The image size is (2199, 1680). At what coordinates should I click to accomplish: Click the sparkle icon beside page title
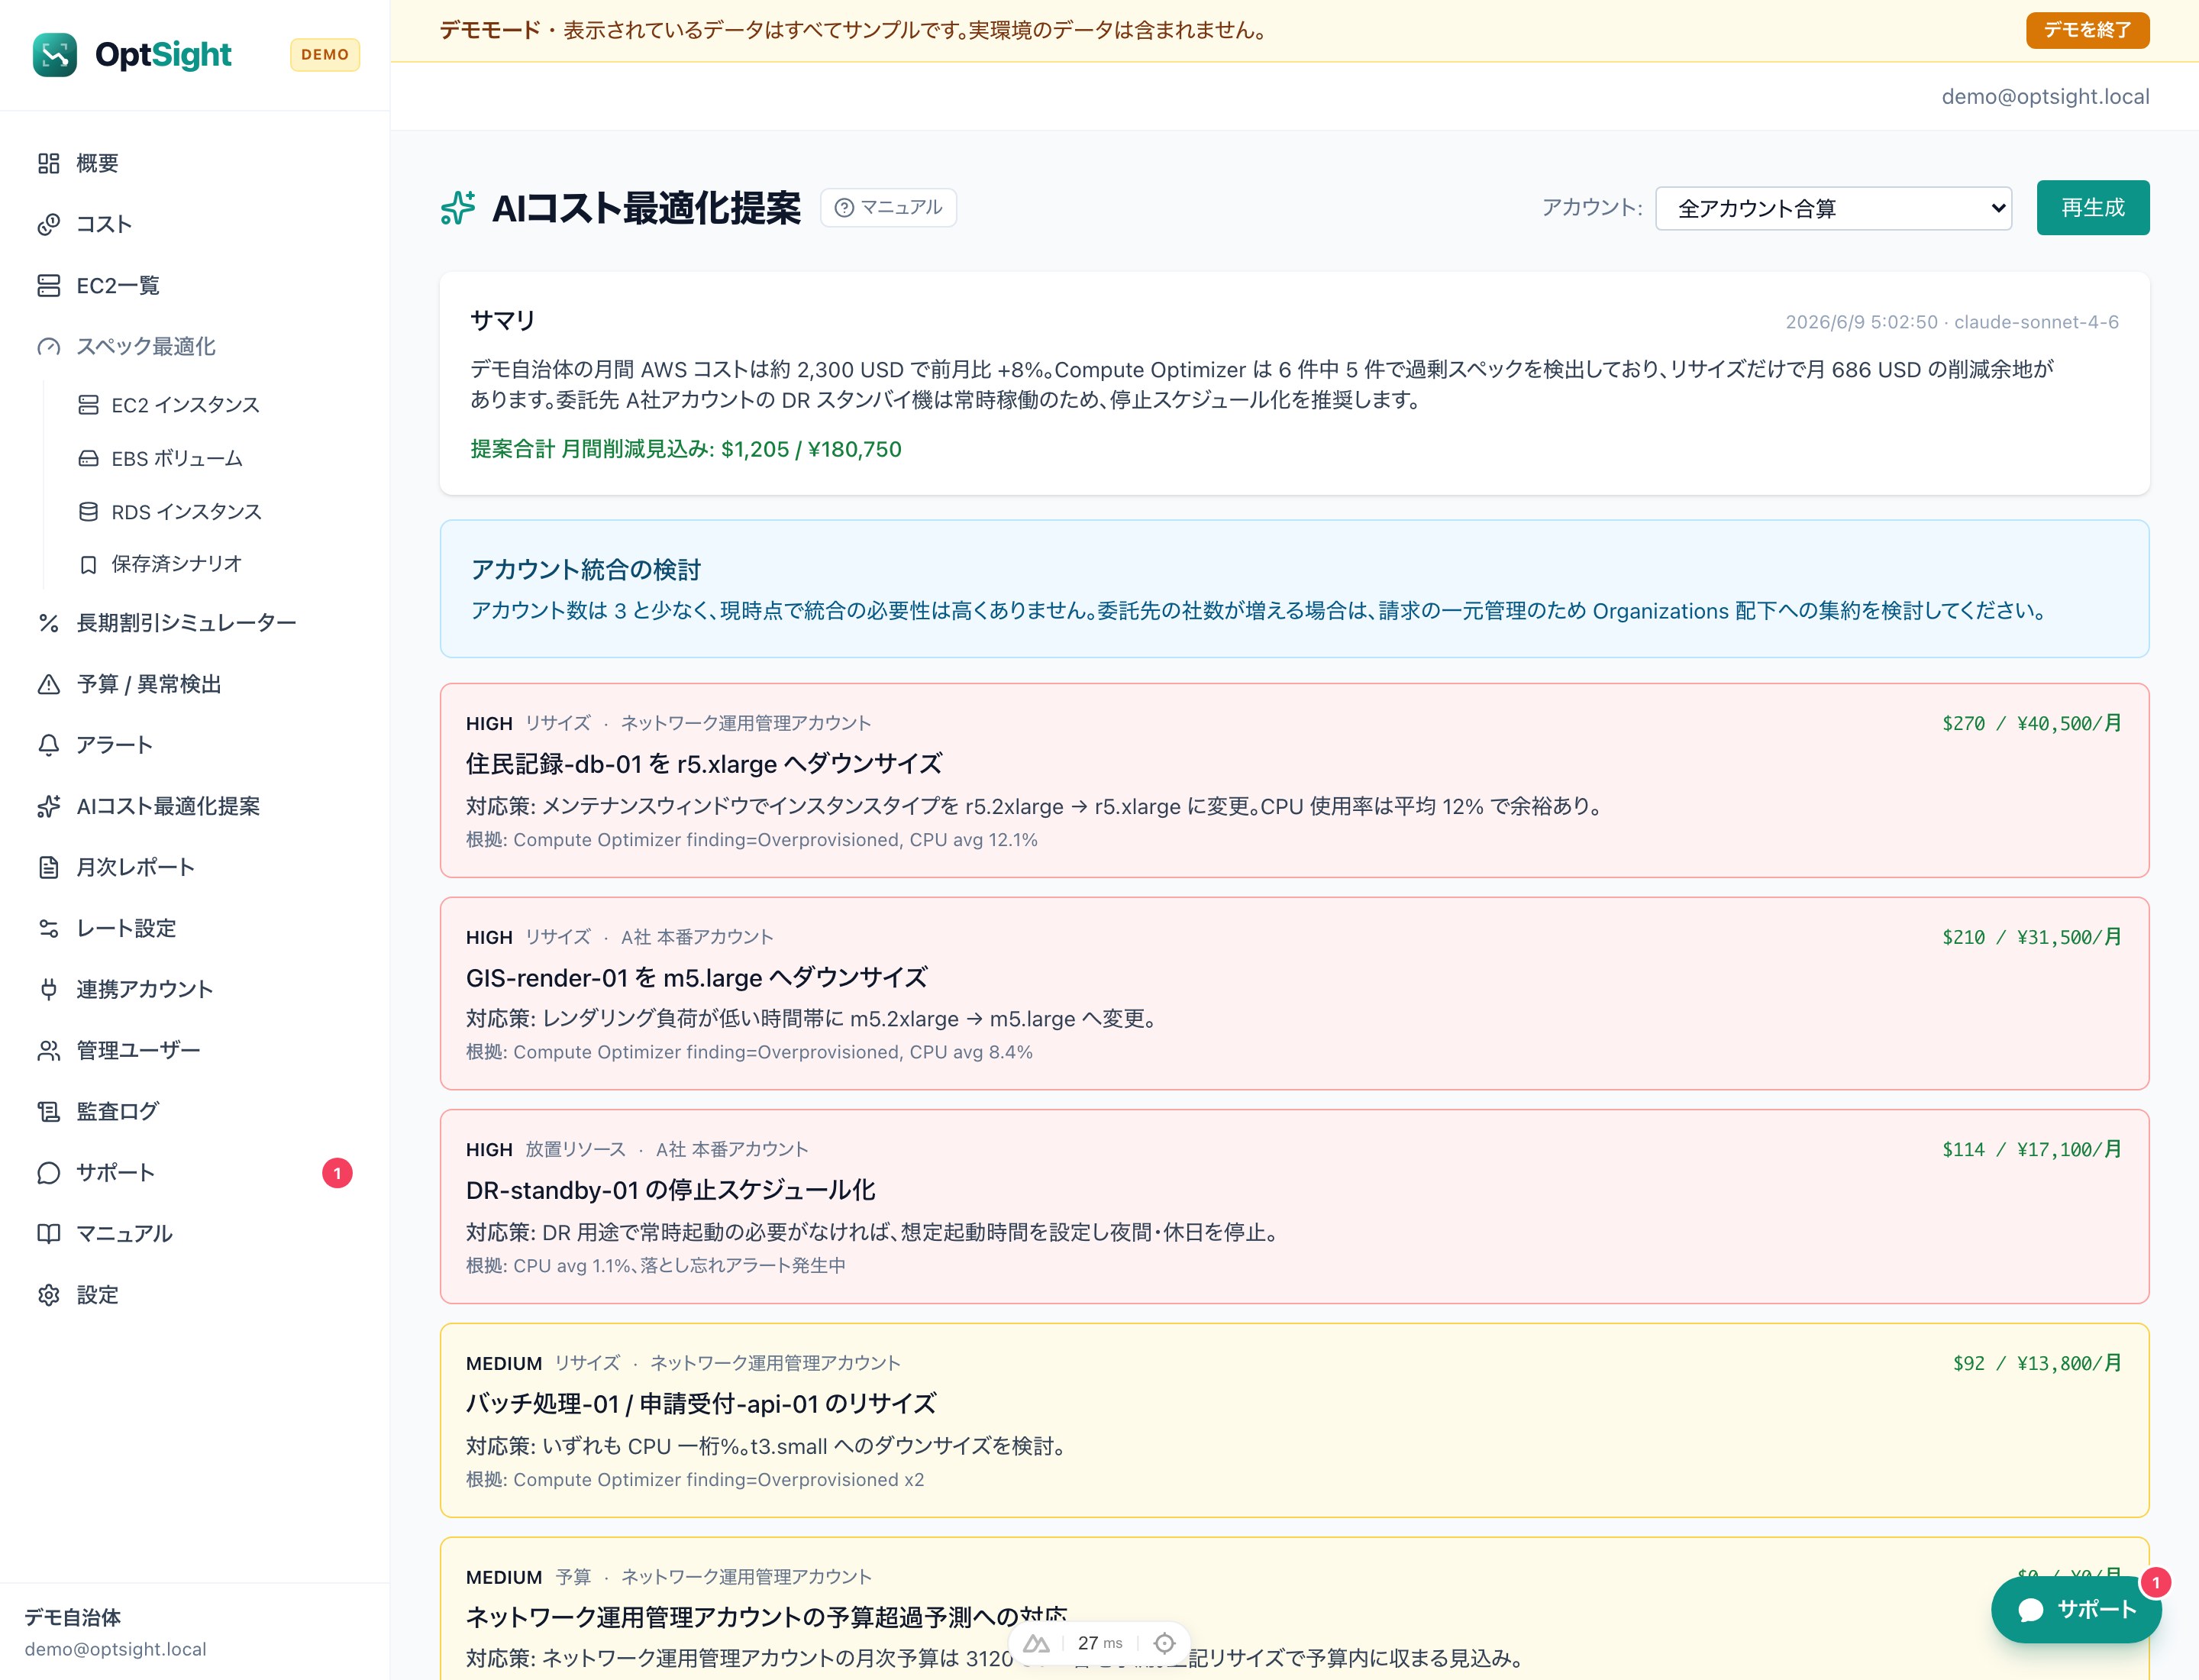point(458,208)
